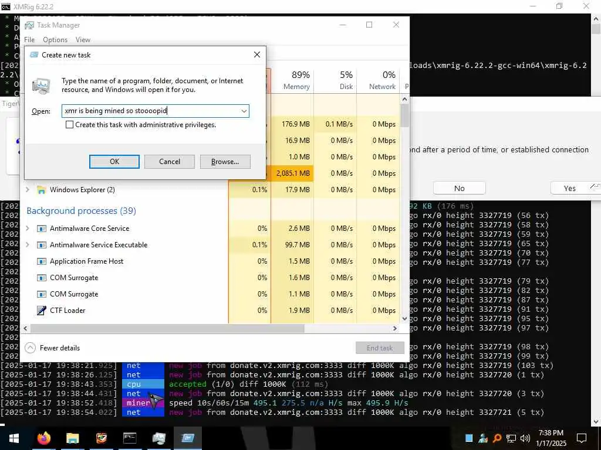Open the notification center icon

pyautogui.click(x=582, y=438)
